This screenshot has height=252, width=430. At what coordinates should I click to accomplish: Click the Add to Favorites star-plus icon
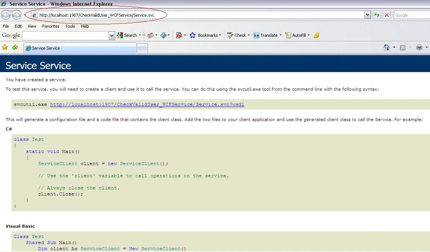pos(15,47)
